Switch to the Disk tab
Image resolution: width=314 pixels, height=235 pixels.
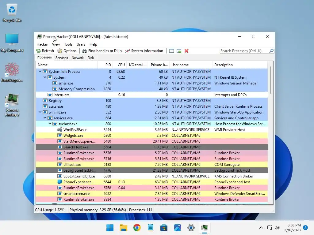point(91,58)
